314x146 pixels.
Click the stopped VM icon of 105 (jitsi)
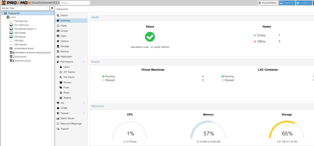click(x=11, y=41)
